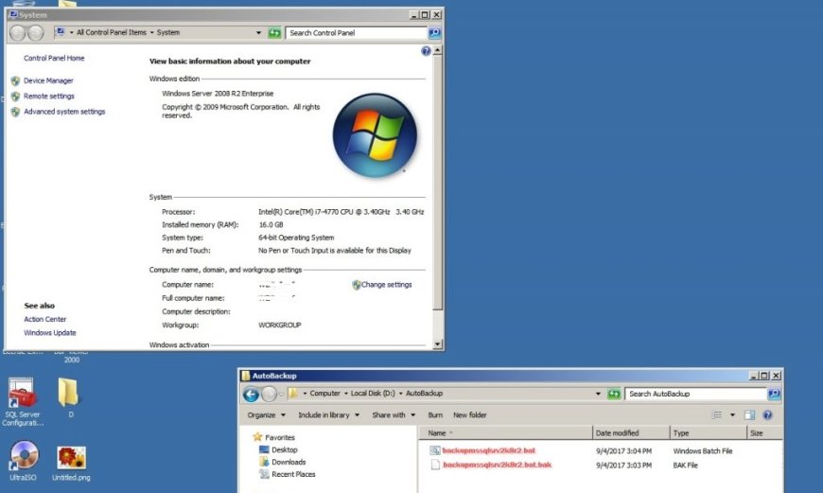Change view icon in AutoBackup toolbar
Image resolution: width=823 pixels, height=493 pixels.
716,415
